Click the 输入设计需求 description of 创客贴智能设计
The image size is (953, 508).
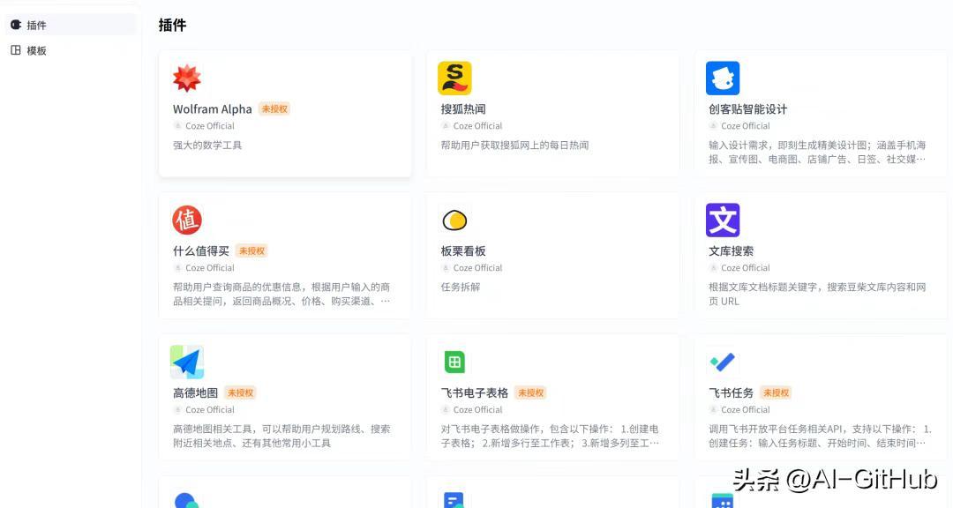817,152
